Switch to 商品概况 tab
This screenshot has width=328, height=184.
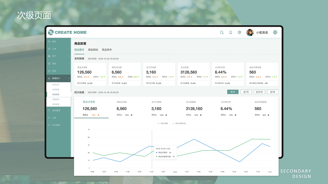click(x=79, y=50)
